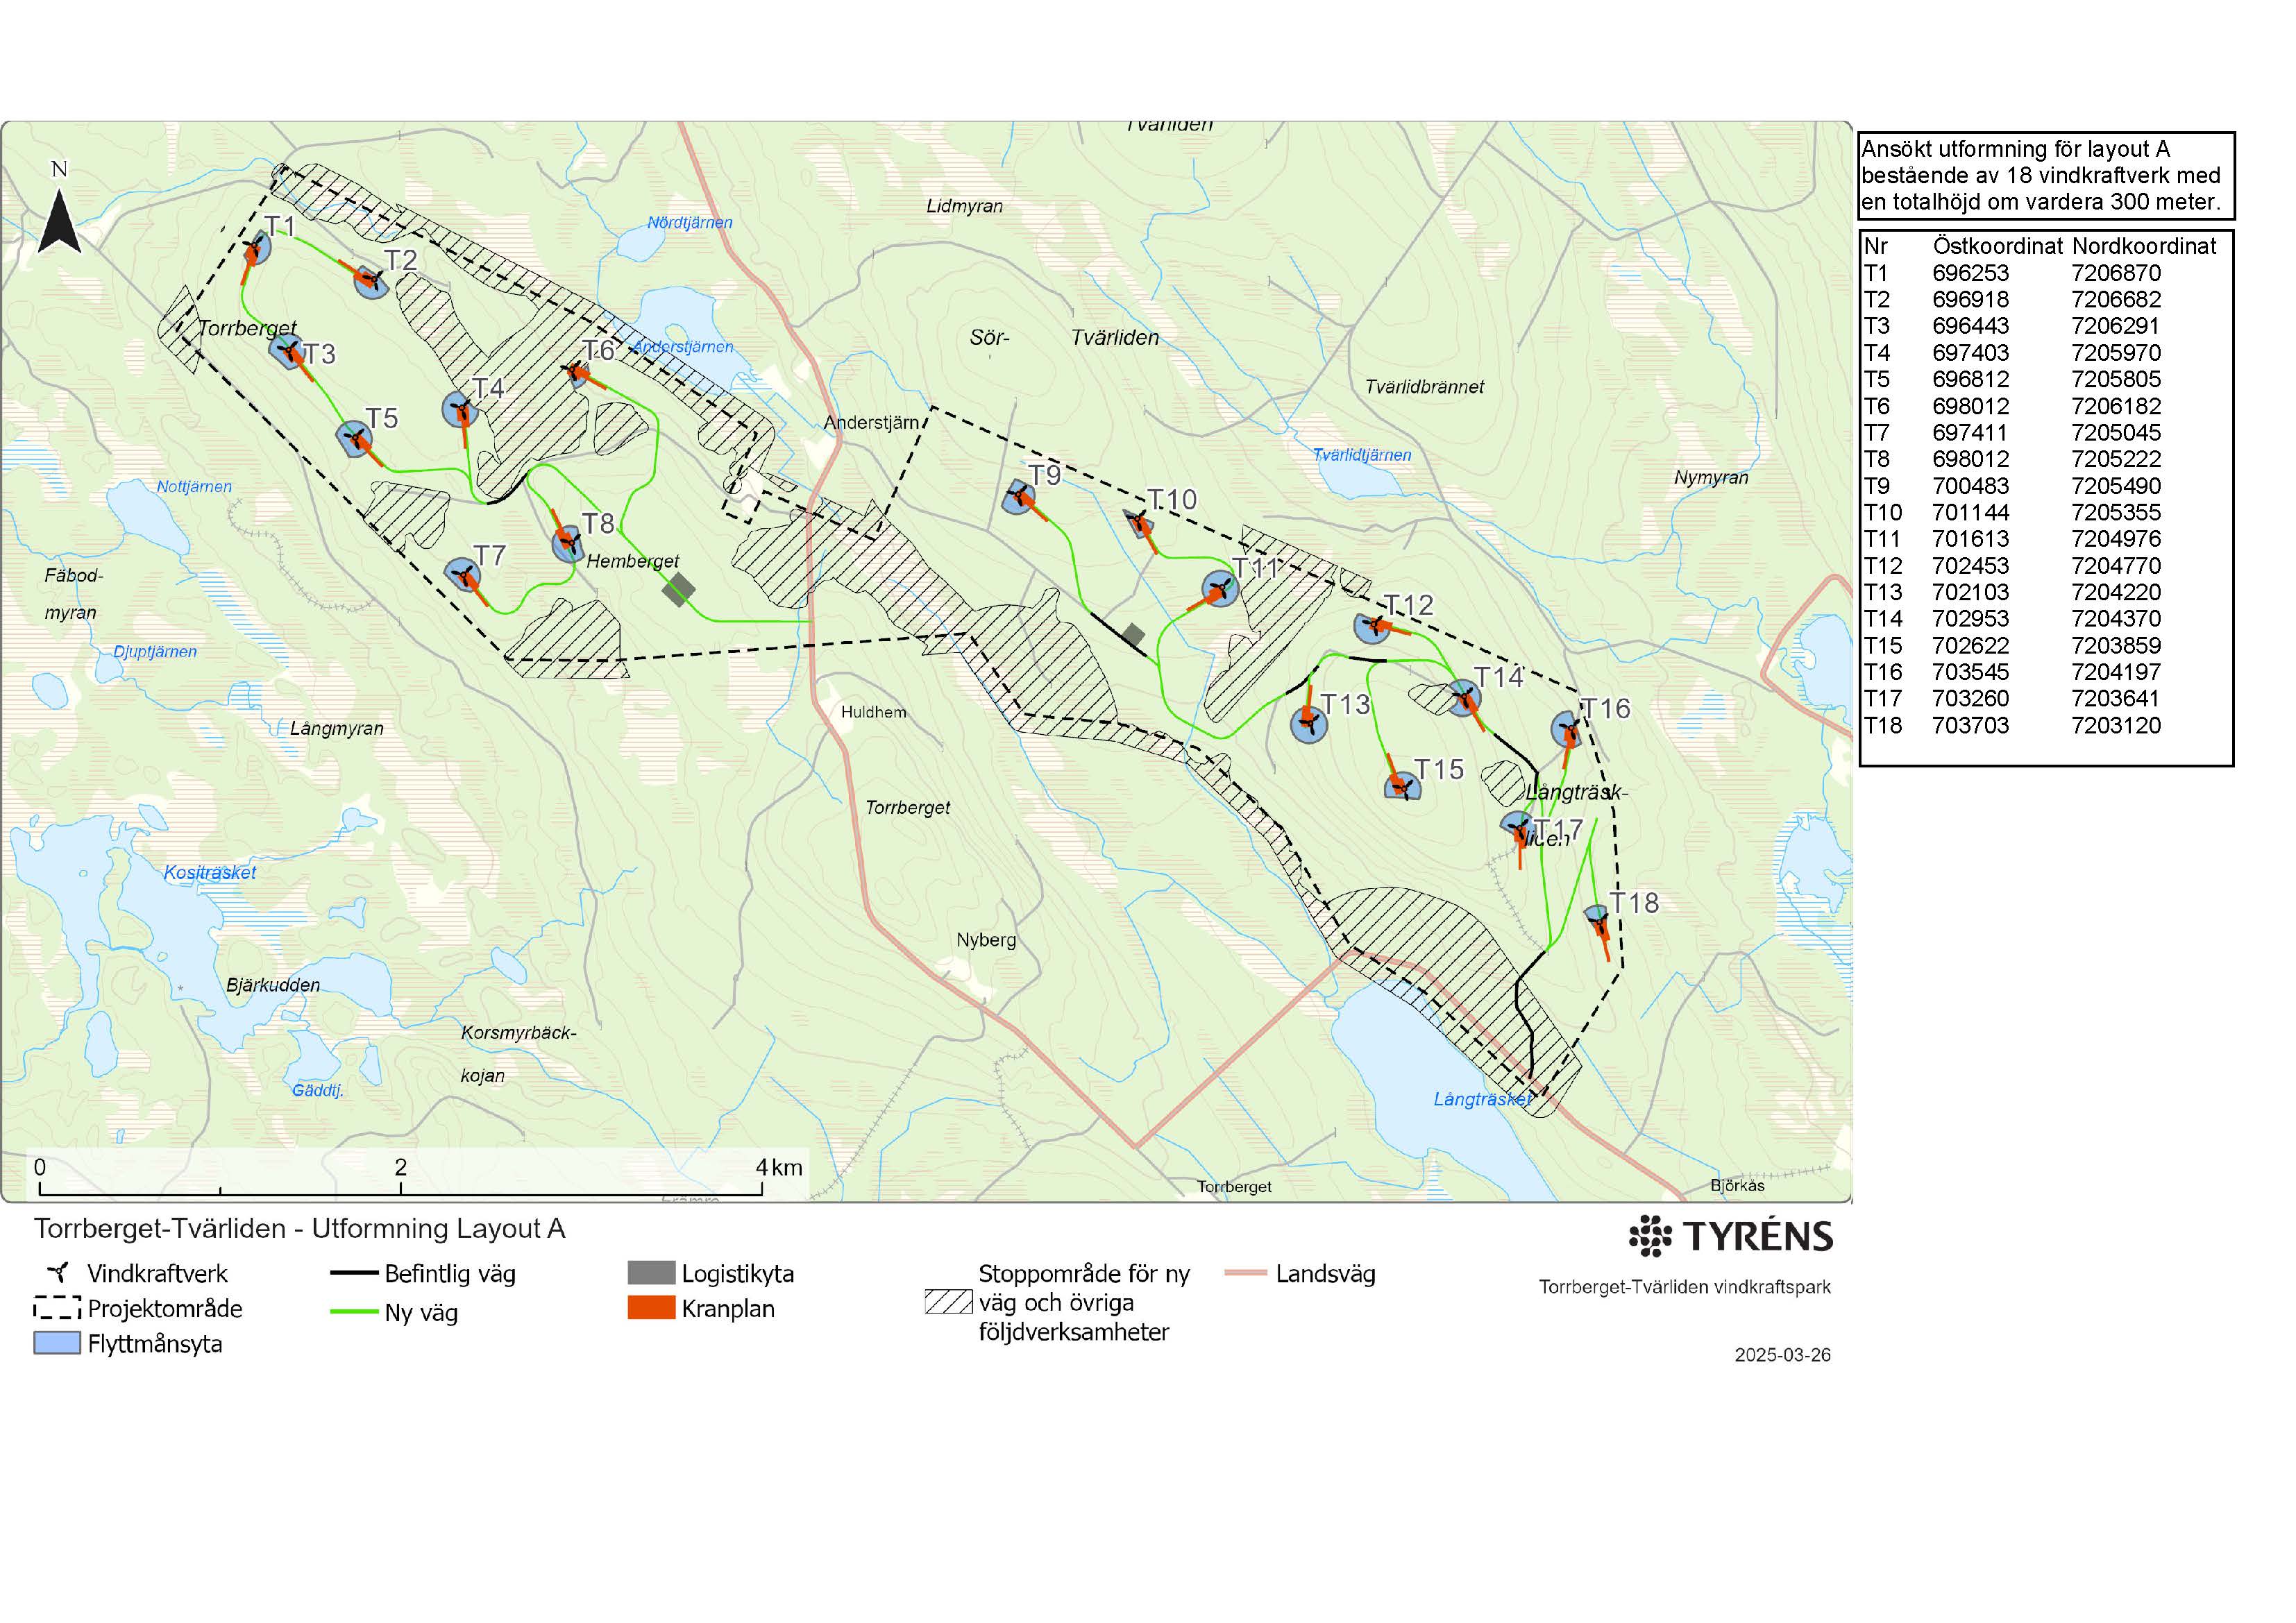2296x1623 pixels.
Task: Click the Nordkoordinat column header
Action: pyautogui.click(x=2143, y=246)
